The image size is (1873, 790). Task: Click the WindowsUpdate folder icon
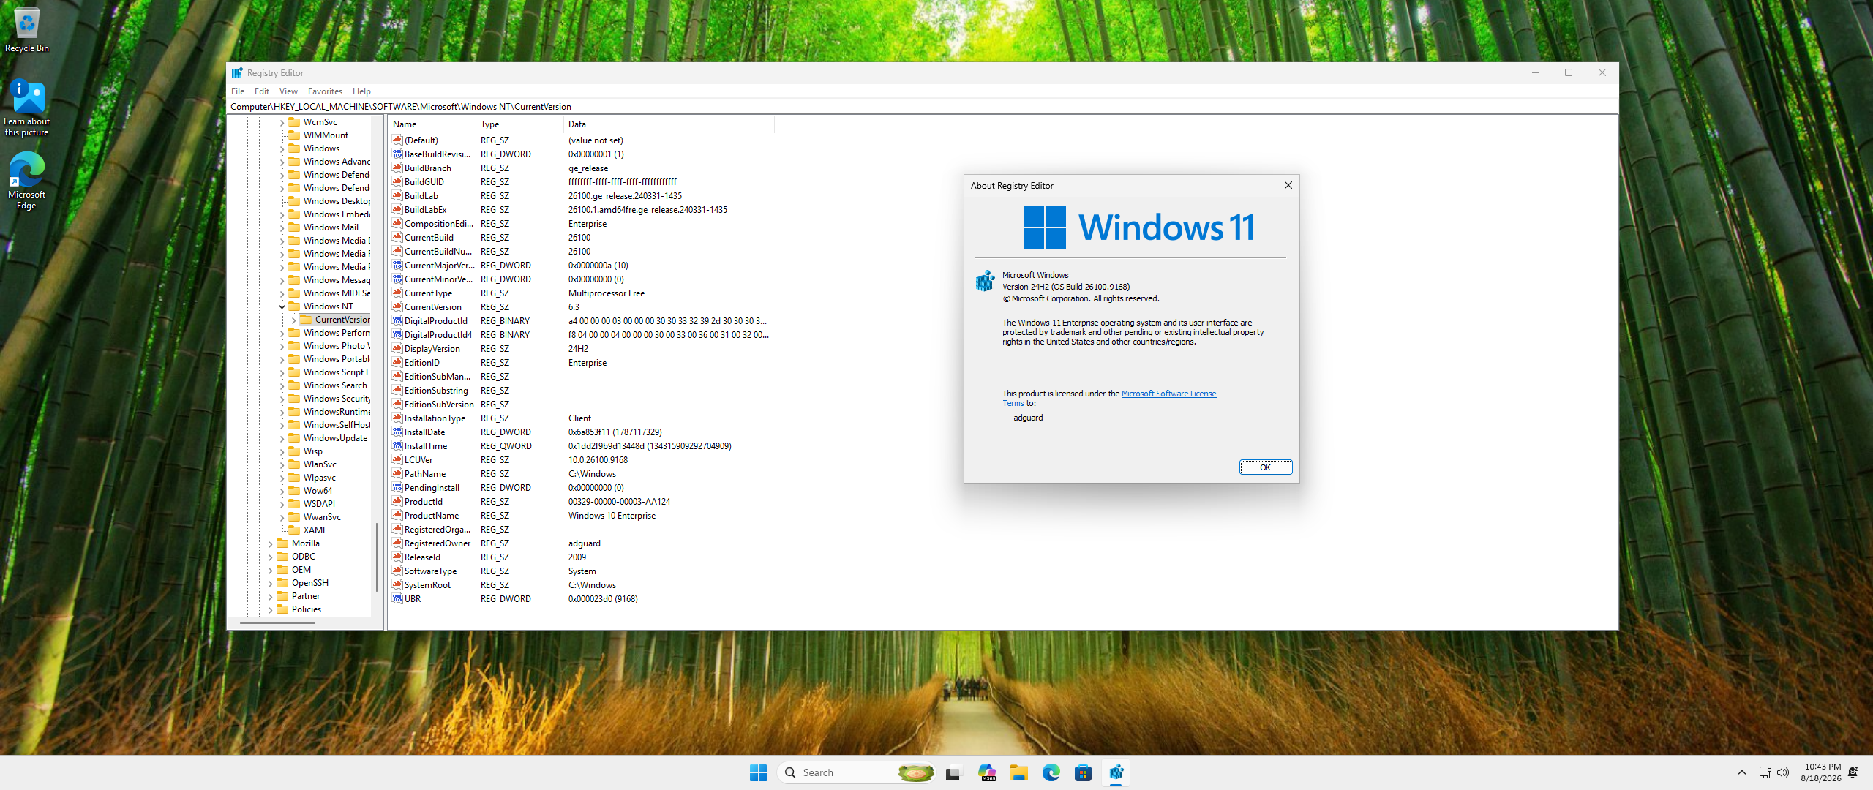click(295, 438)
